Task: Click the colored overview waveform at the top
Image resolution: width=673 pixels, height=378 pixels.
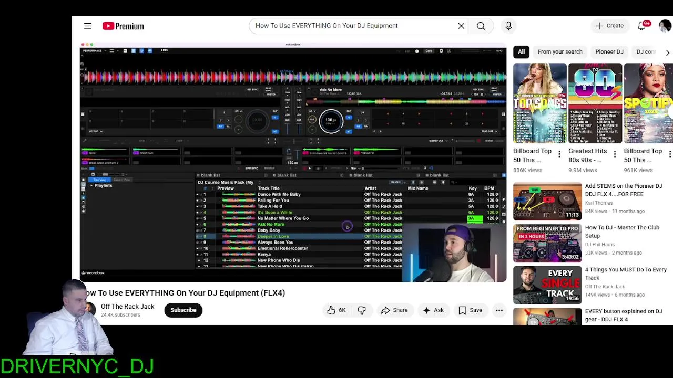Action: (293, 77)
